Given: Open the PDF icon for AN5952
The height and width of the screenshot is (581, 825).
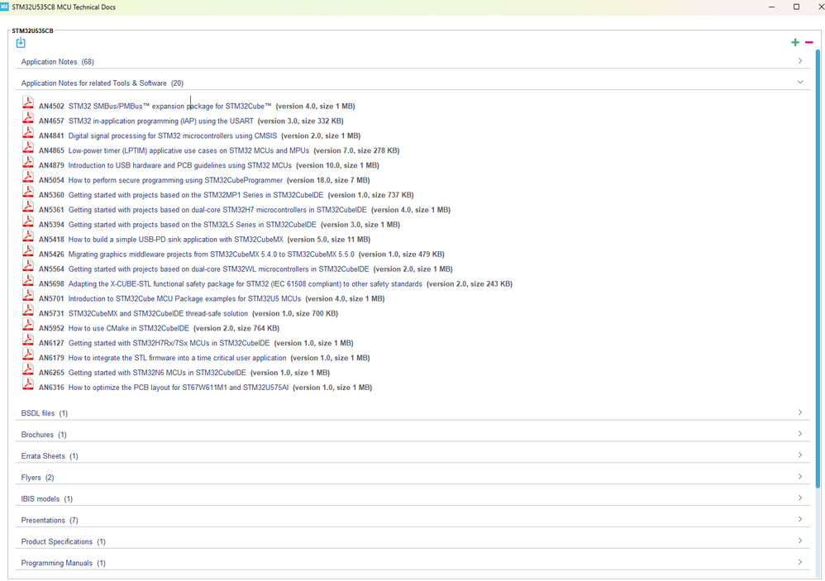Looking at the screenshot, I should 28,324.
